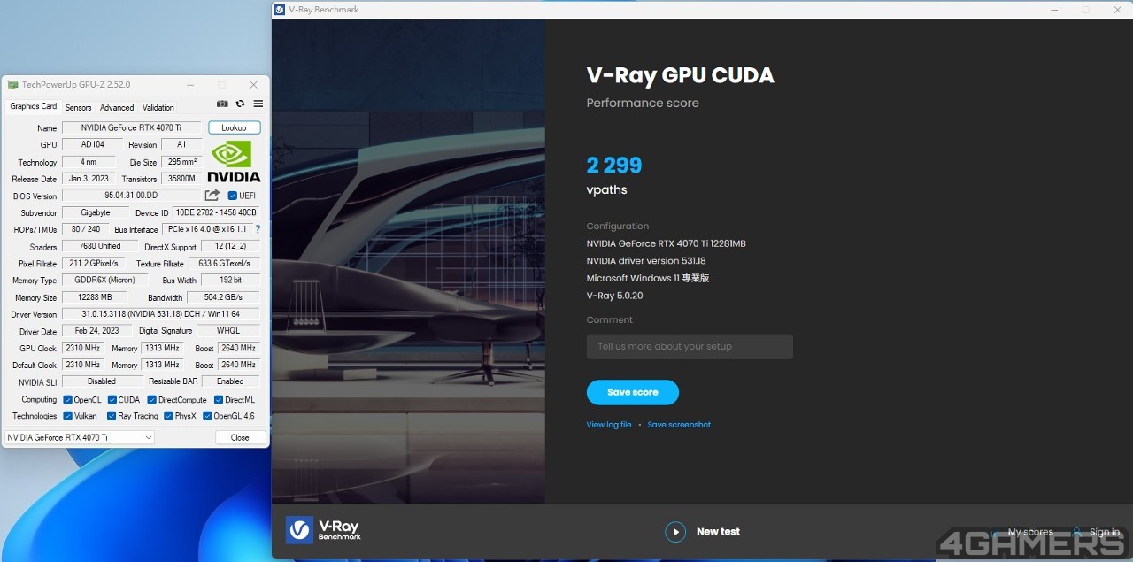Screen dimensions: 1133x562
Task: Switch to the Advanced tab
Action: [117, 107]
